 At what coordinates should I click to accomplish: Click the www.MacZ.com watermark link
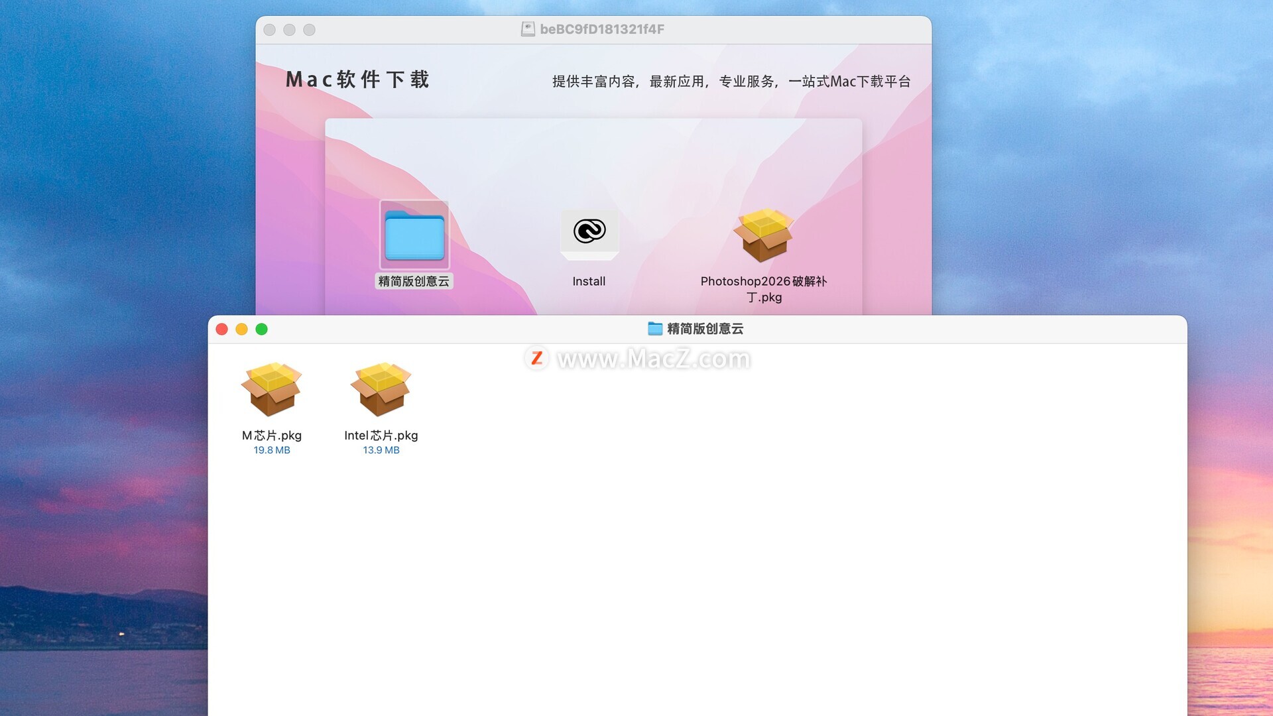653,359
